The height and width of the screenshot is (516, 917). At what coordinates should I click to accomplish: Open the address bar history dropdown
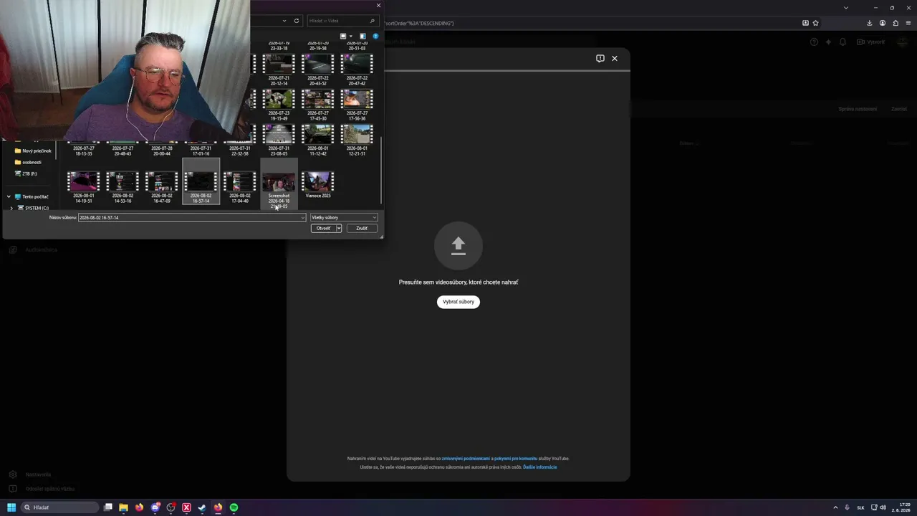tap(284, 21)
